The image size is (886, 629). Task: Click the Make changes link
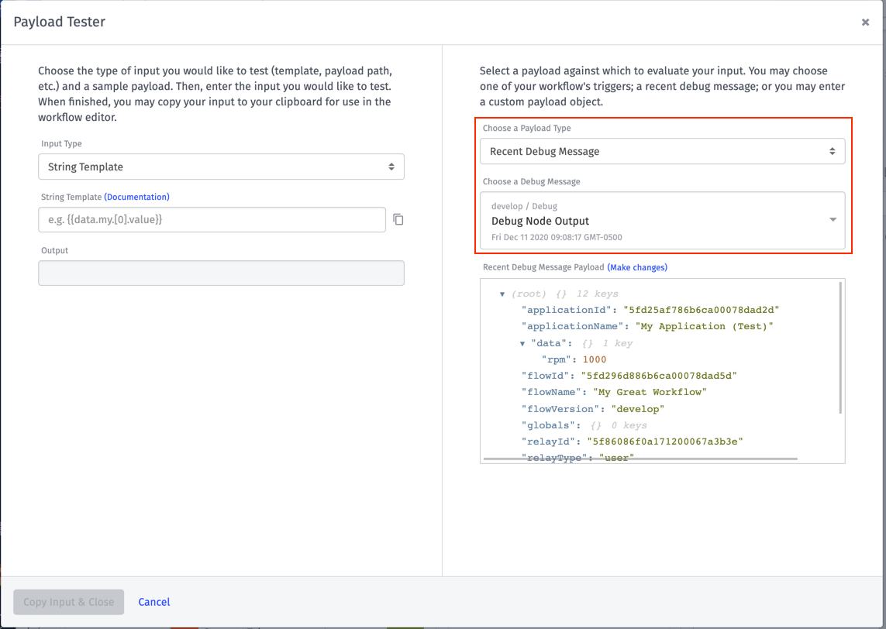[x=637, y=268]
